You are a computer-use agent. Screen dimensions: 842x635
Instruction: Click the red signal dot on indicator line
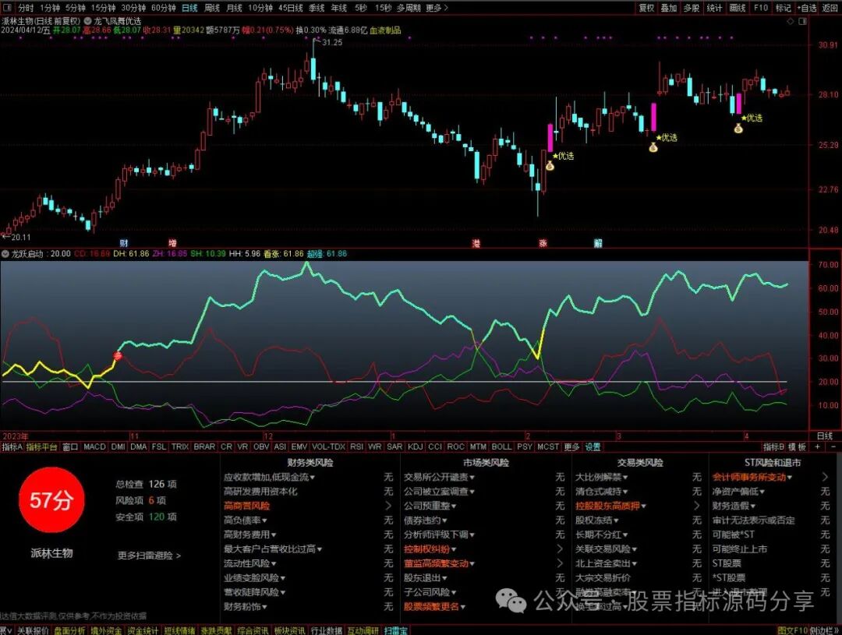[119, 355]
